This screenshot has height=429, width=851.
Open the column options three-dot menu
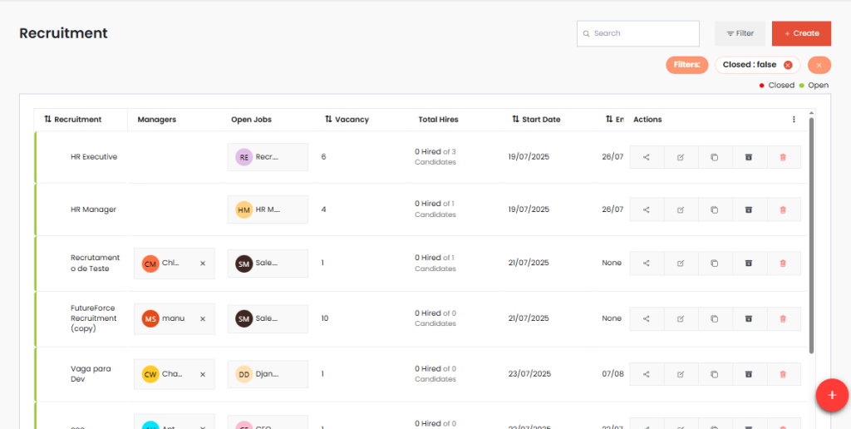794,120
